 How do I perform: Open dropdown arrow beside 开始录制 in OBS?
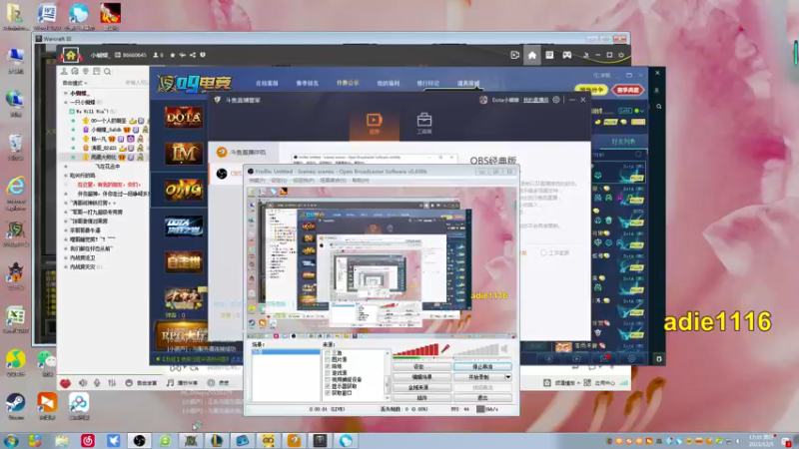508,377
